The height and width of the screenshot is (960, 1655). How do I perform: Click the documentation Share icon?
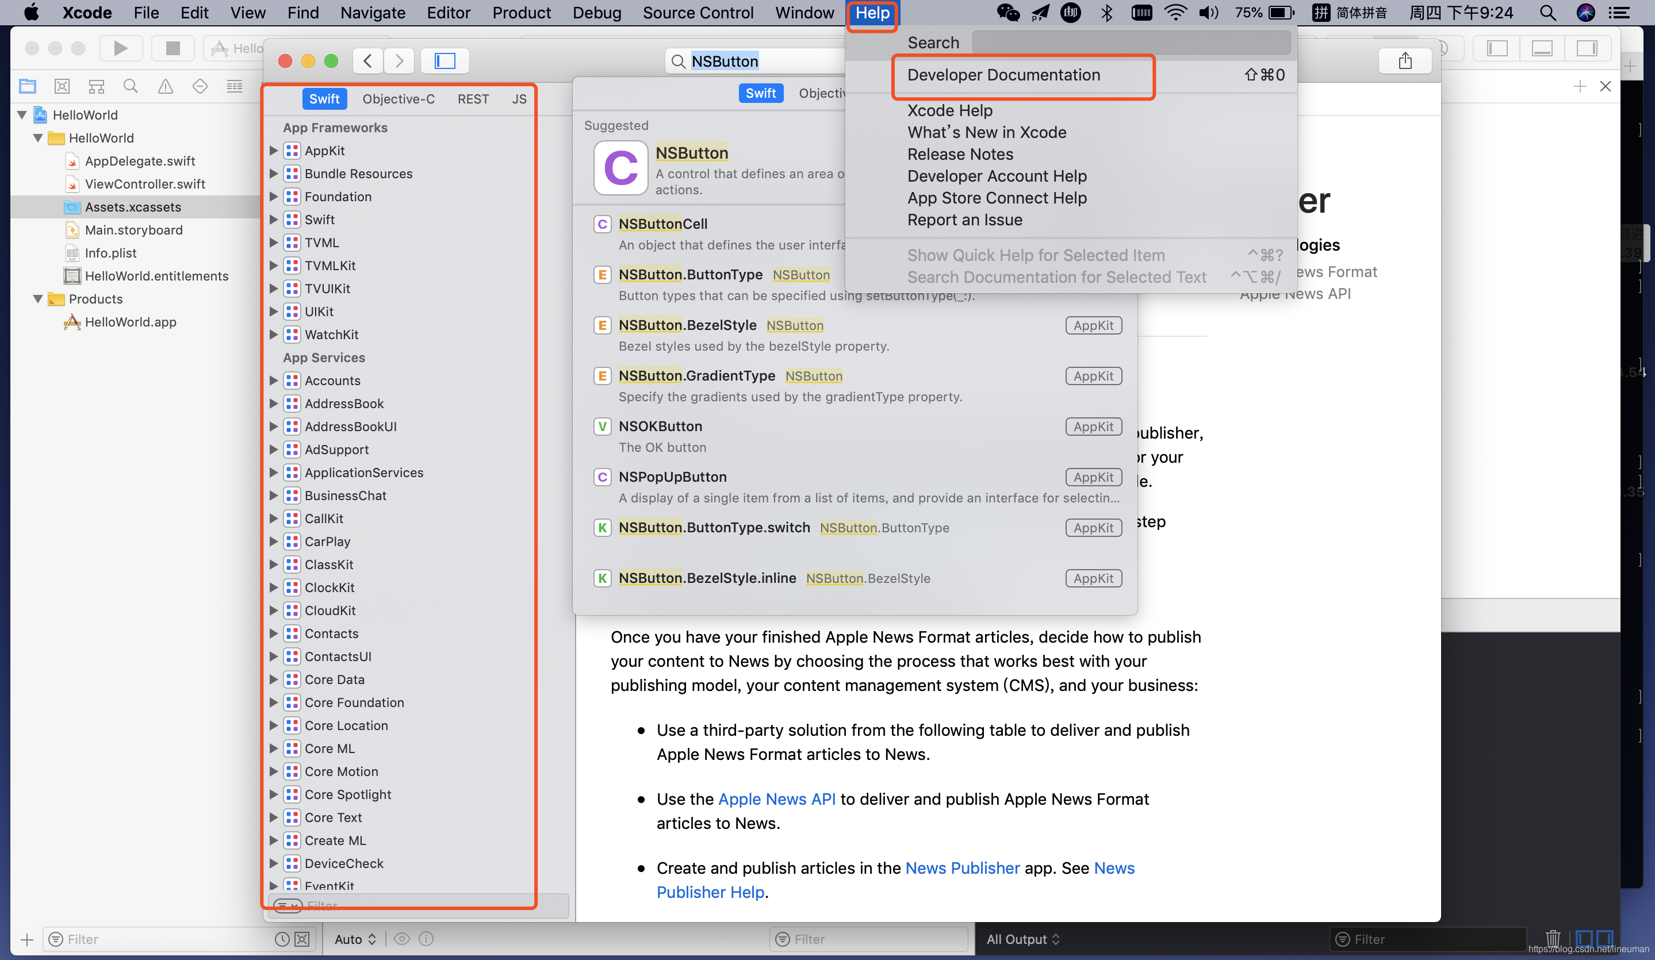click(1405, 61)
